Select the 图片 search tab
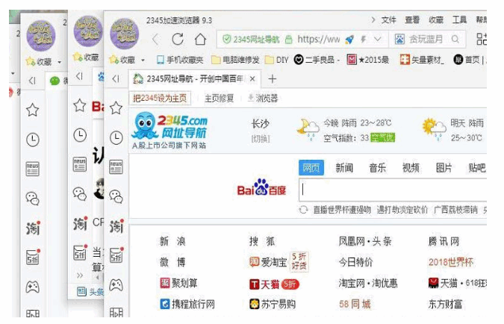Image resolution: width=504 pixels, height=324 pixels. pos(444,168)
